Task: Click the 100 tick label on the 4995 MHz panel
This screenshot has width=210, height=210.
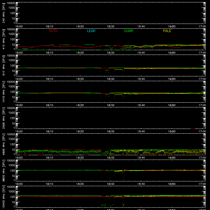Action: coord(13,144)
